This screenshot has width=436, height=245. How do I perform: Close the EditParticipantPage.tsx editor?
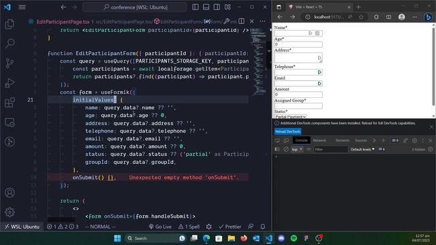tap(251, 21)
